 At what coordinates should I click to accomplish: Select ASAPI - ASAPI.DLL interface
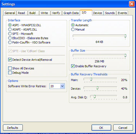[23, 29]
